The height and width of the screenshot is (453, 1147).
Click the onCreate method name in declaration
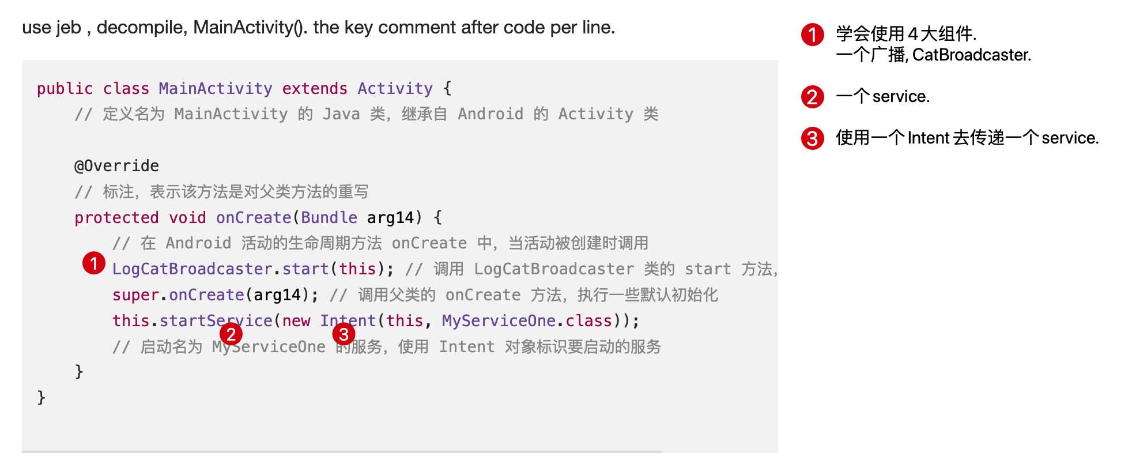click(x=254, y=217)
